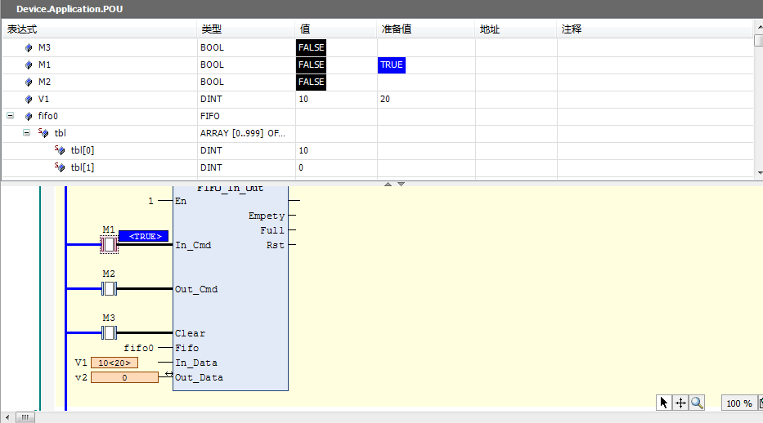763x423 pixels.
Task: Click the V1 10<20> input value box
Action: (x=114, y=363)
